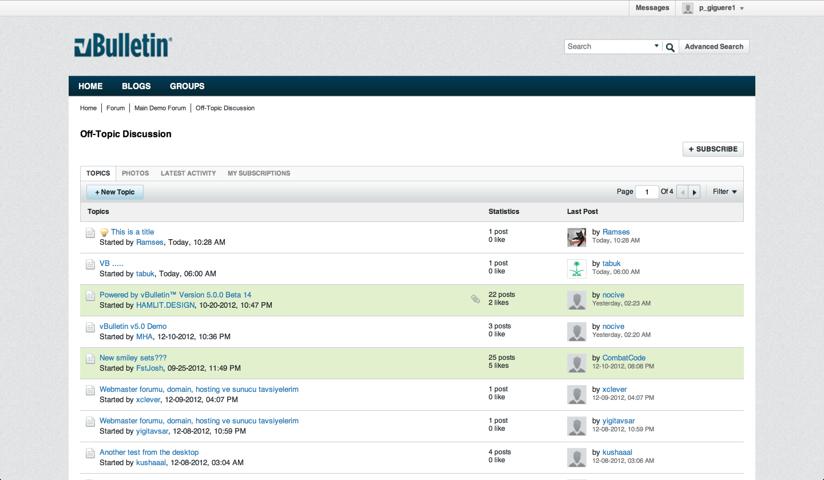This screenshot has width=824, height=480.
Task: Open the topic 'VB .....'
Action: click(x=111, y=264)
